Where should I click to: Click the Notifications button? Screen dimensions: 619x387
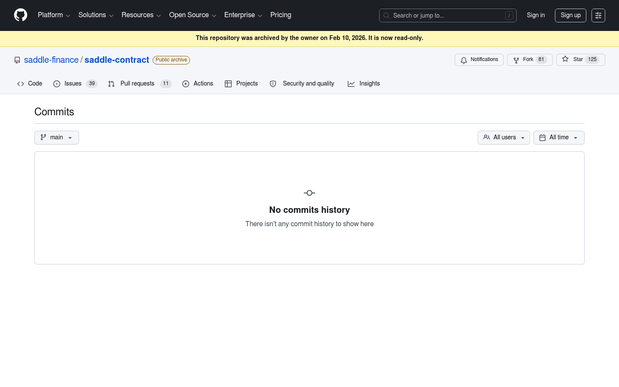[479, 60]
